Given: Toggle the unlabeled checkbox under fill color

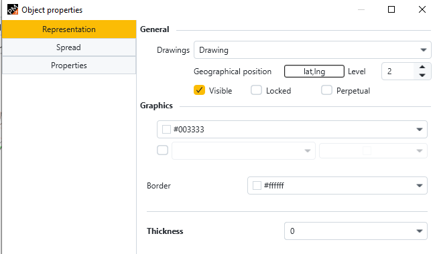Looking at the screenshot, I should pyautogui.click(x=162, y=150).
